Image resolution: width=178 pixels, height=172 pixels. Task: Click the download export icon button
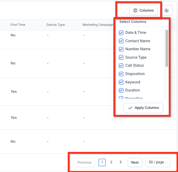coord(166,10)
